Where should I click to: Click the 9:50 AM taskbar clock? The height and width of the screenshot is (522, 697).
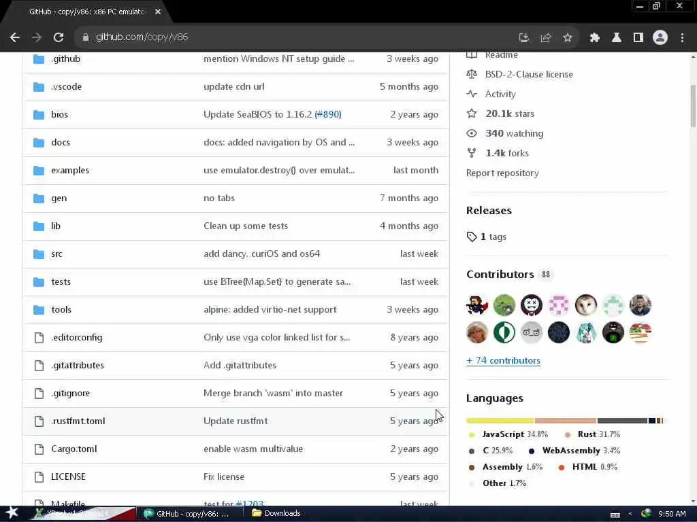pyautogui.click(x=672, y=514)
